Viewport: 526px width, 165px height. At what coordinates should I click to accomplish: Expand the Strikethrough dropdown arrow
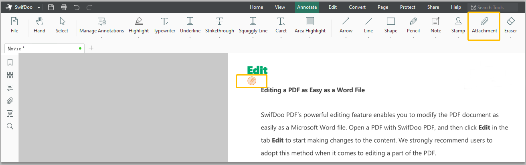(220, 37)
